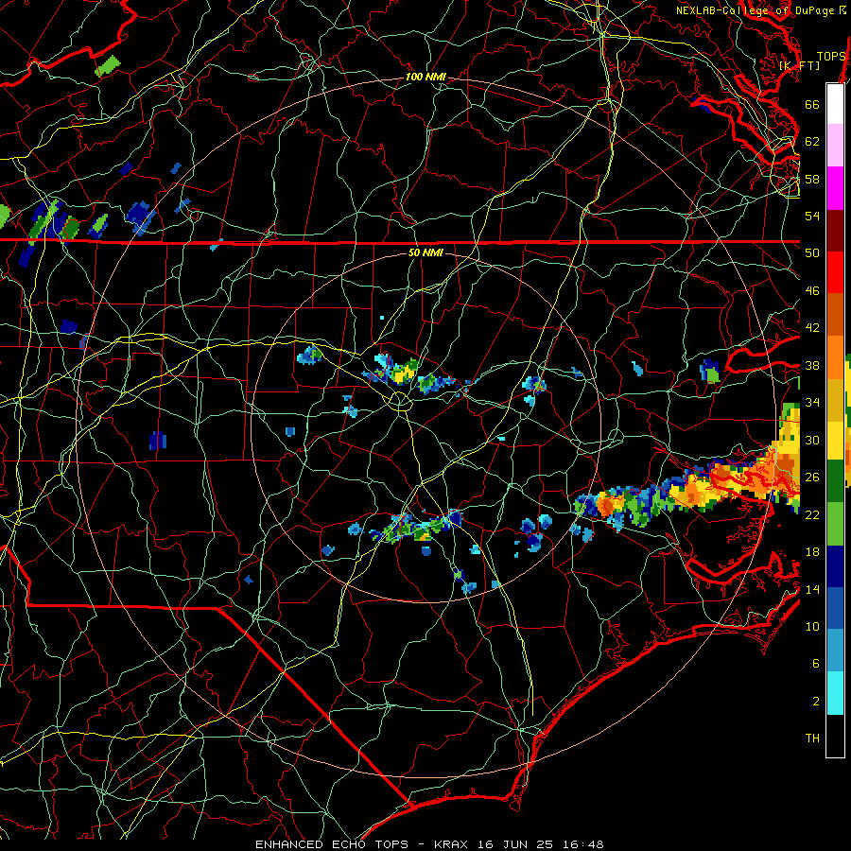This screenshot has width=851, height=851.
Task: Click the 34 legend value
Action: click(812, 403)
